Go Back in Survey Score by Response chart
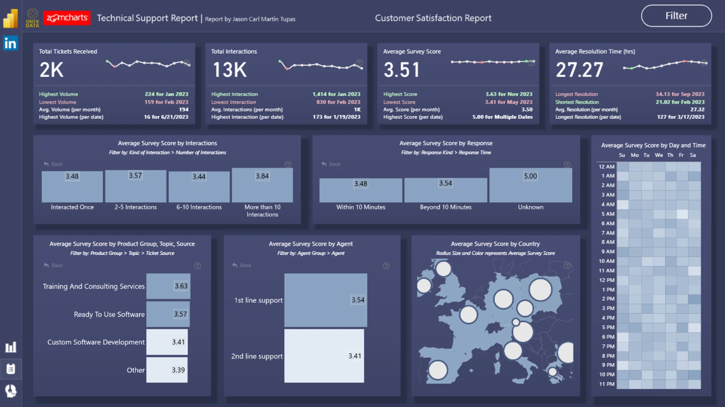Screen dimensions: 725x407 point(331,164)
